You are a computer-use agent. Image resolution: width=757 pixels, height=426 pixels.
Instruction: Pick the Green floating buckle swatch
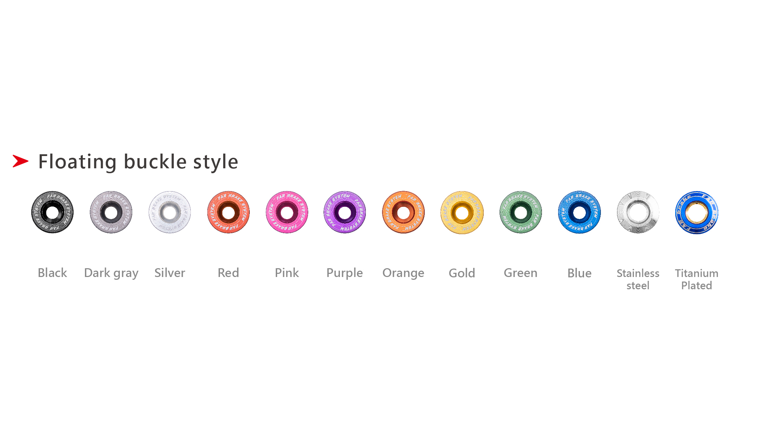pyautogui.click(x=521, y=212)
